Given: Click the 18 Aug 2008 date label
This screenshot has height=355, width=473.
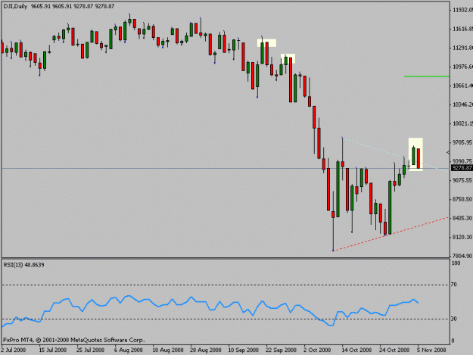Looking at the screenshot, I should [x=168, y=350].
